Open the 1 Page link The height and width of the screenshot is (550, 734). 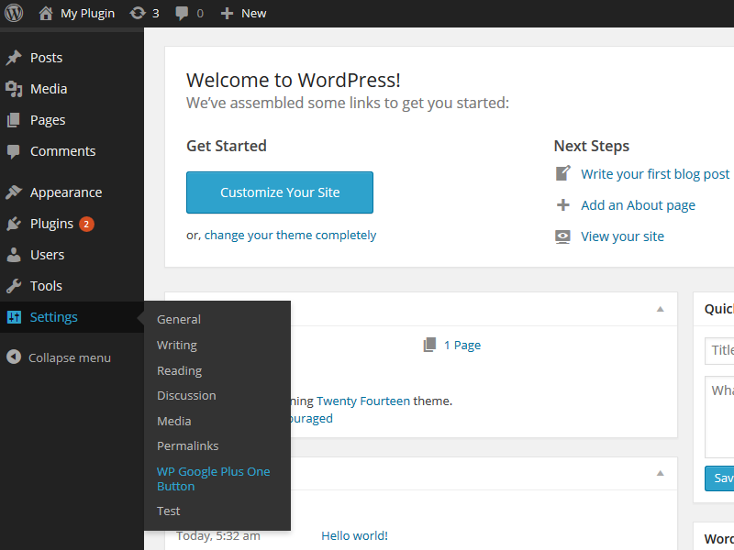pos(462,346)
